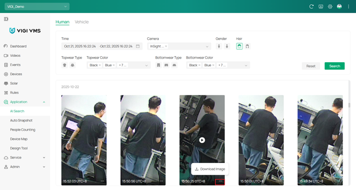The image size is (356, 190).
Task: Select Download Image from the popup menu
Action: pyautogui.click(x=210, y=169)
